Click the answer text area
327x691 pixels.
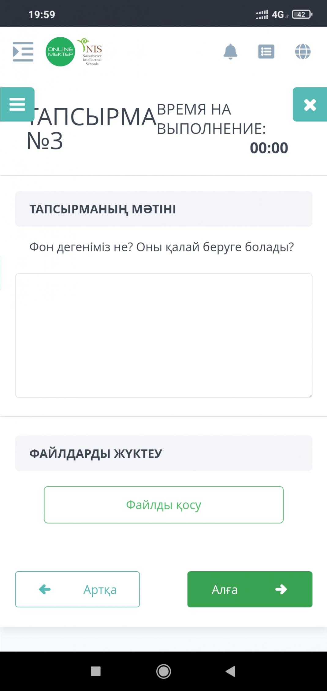click(x=164, y=335)
